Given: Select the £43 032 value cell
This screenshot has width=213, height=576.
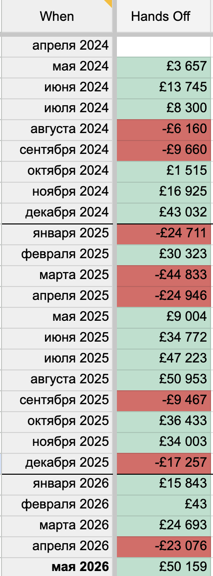Looking at the screenshot, I should pos(164,213).
